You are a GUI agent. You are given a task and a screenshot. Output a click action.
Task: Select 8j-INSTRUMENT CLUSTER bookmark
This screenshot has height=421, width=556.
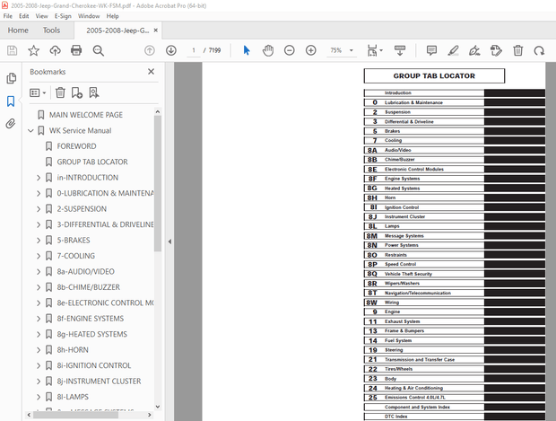pos(99,382)
